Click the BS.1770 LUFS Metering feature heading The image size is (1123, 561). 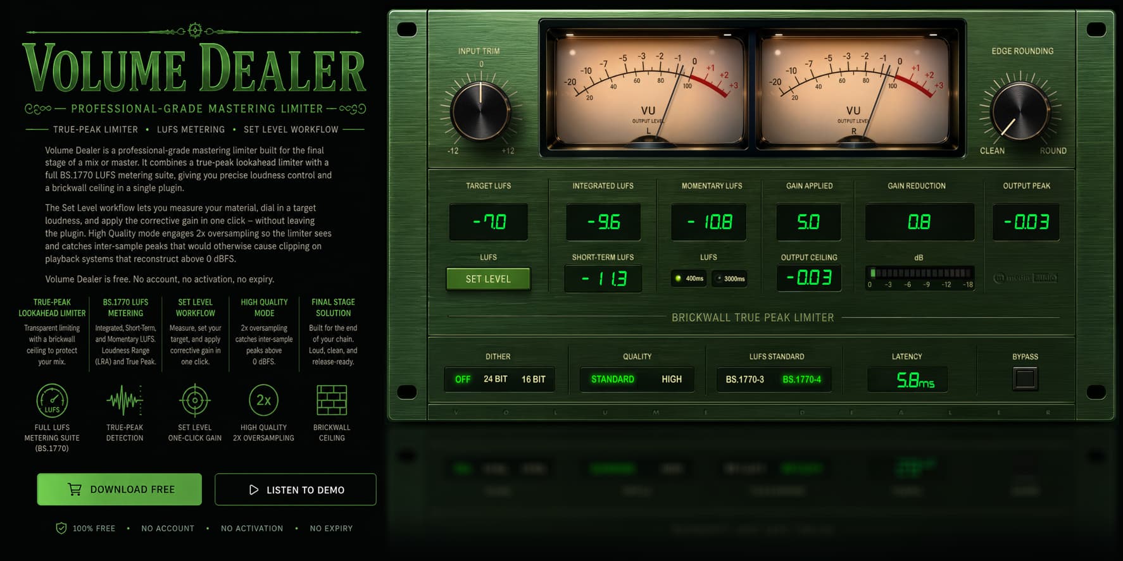(x=125, y=307)
